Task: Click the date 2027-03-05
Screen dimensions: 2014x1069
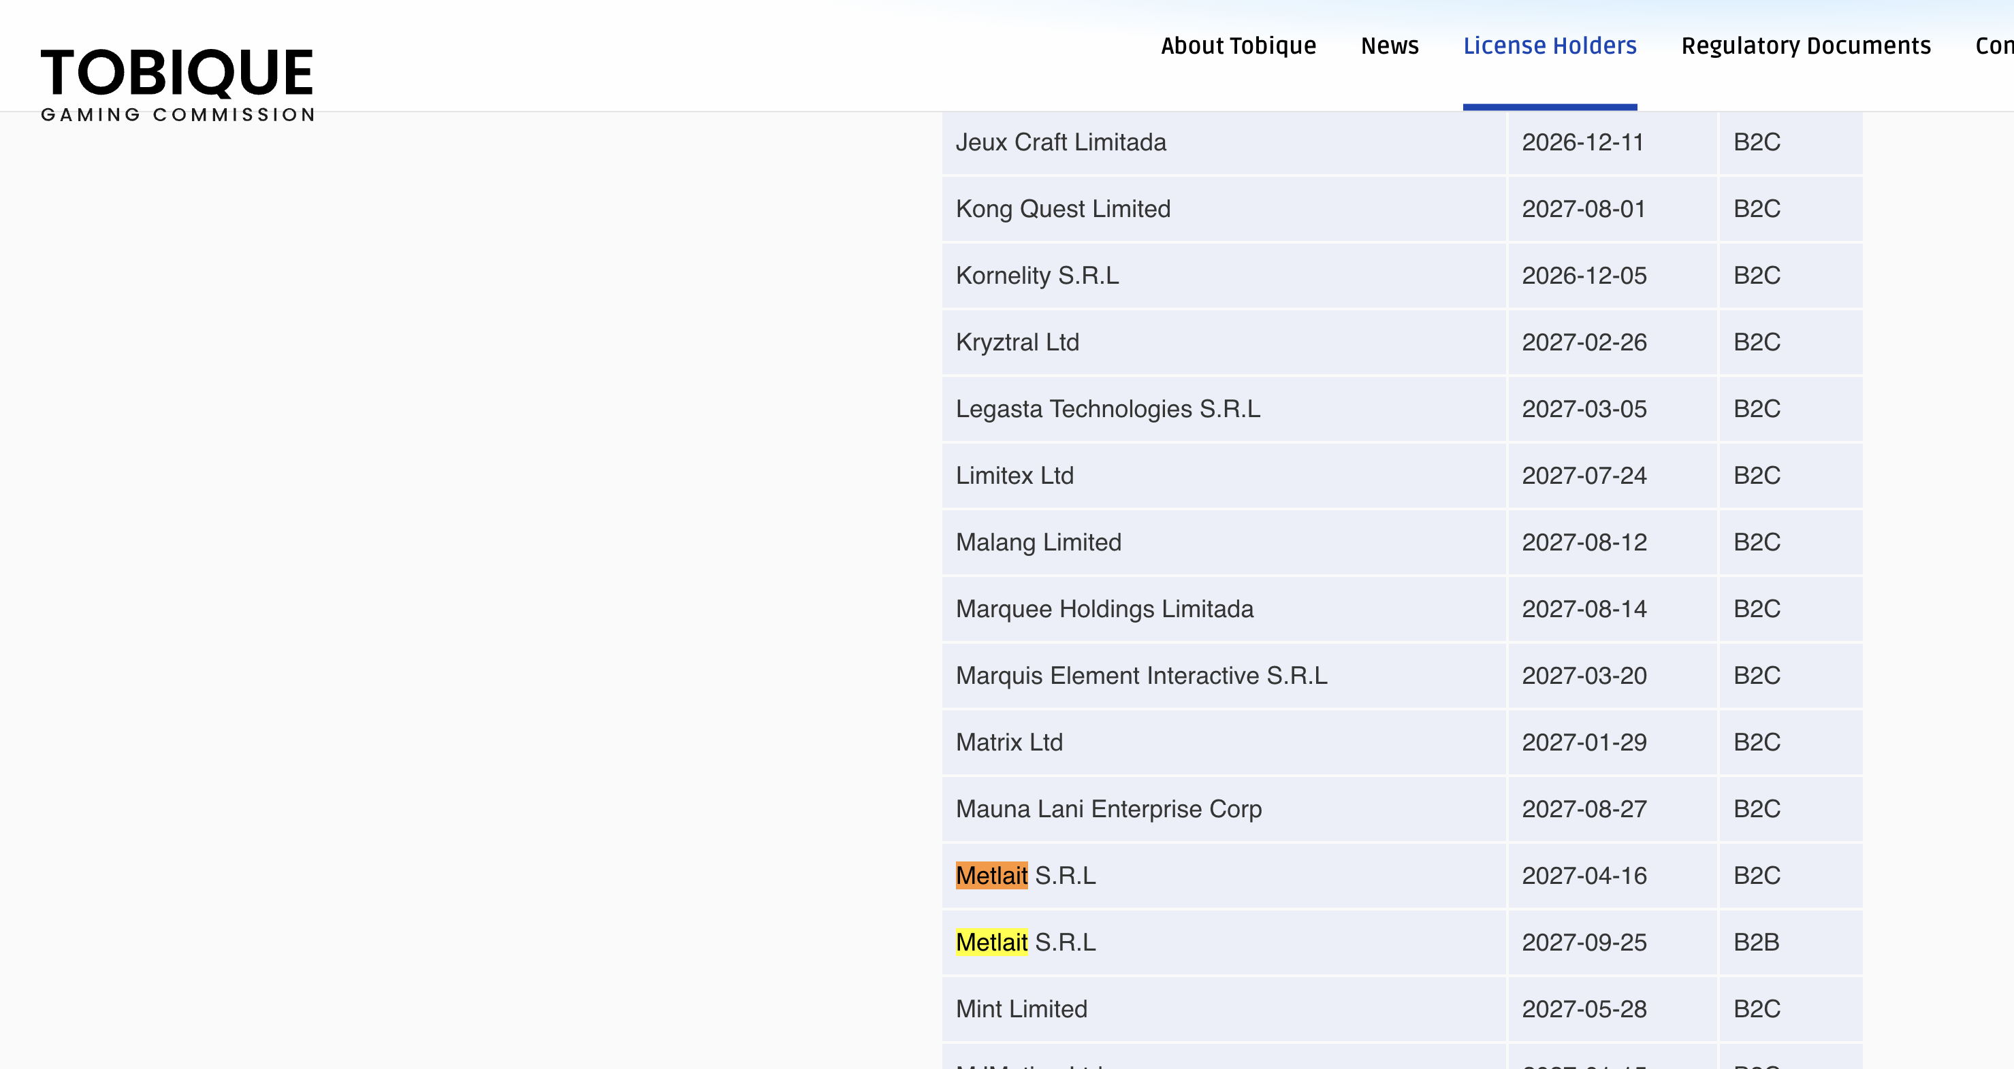Action: (1584, 409)
